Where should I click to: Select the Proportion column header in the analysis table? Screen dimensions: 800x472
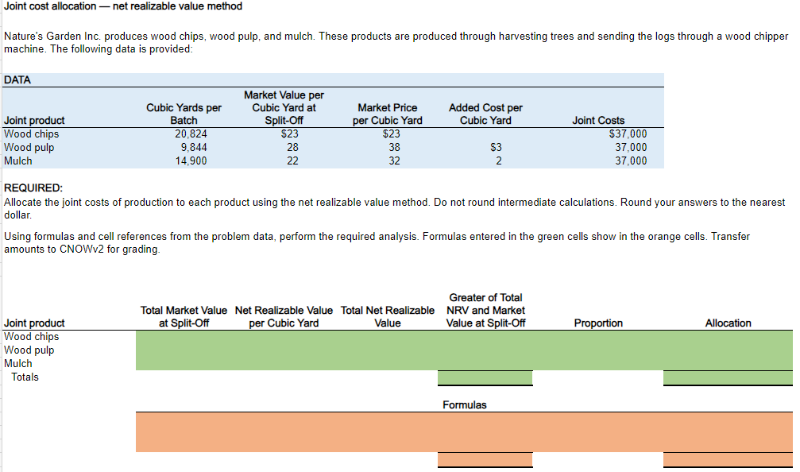(x=598, y=323)
